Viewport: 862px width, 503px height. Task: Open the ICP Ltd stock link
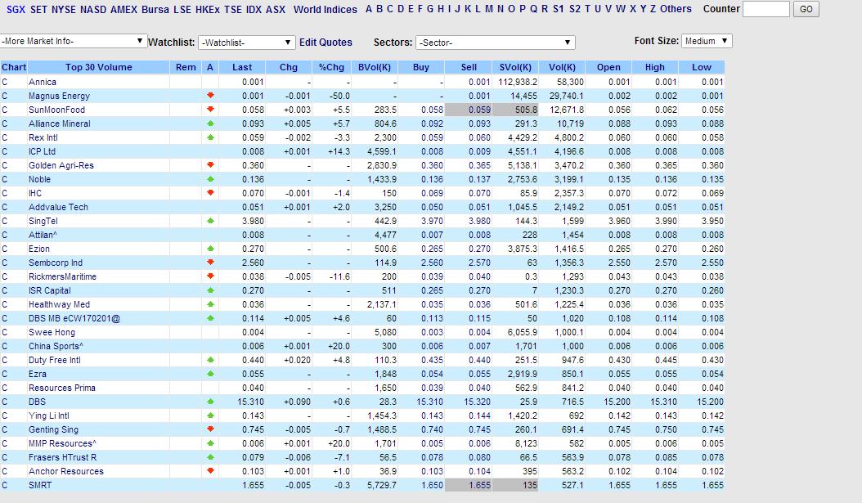[x=42, y=152]
